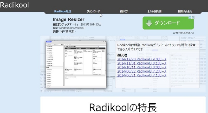Click the Radikoolの特長 heading
The height and width of the screenshot is (113, 208).
123,108
